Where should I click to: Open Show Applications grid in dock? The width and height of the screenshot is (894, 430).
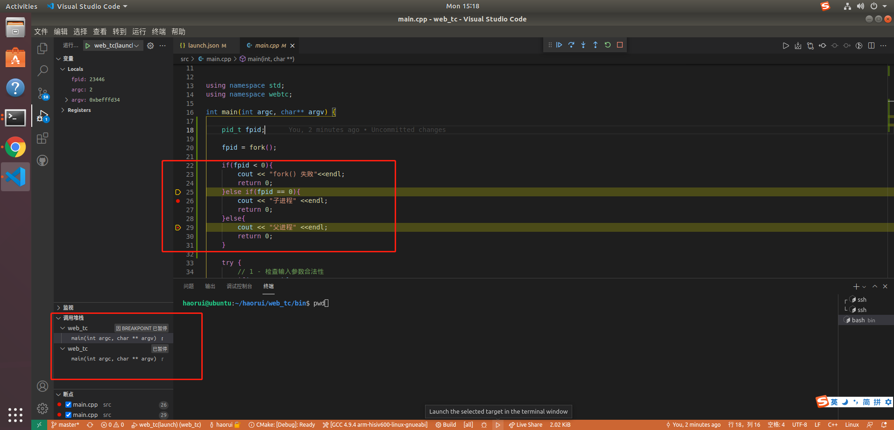click(x=15, y=415)
